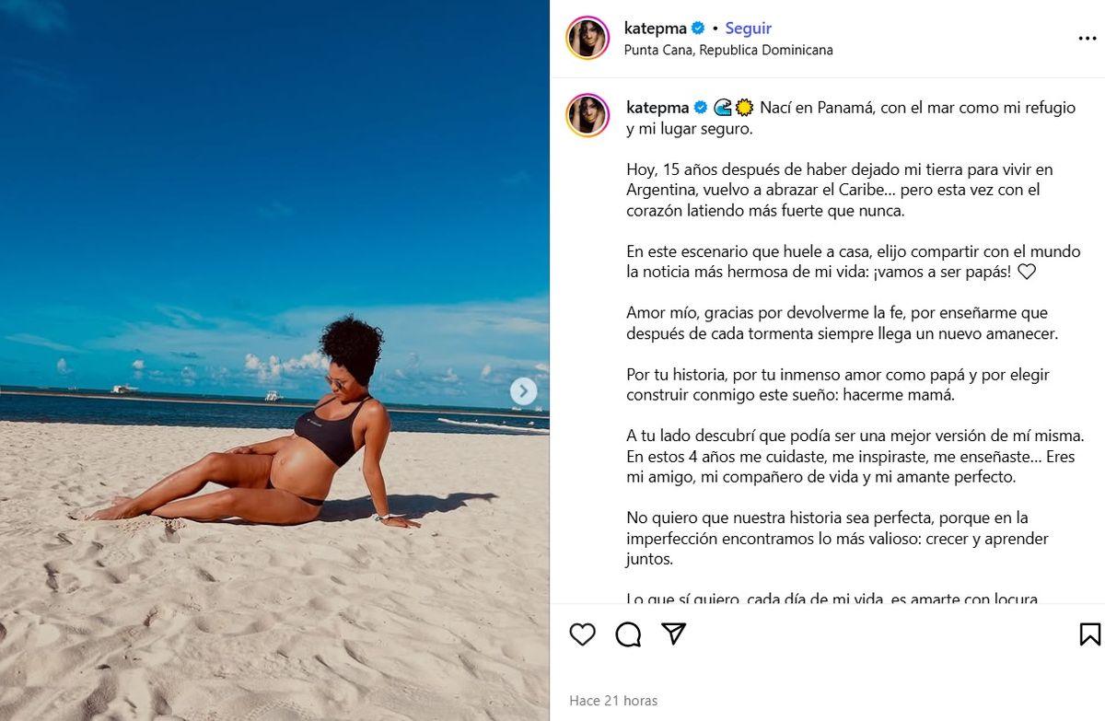This screenshot has width=1105, height=721.
Task: Click the woman sitting on the beach photo
Action: coord(274,360)
